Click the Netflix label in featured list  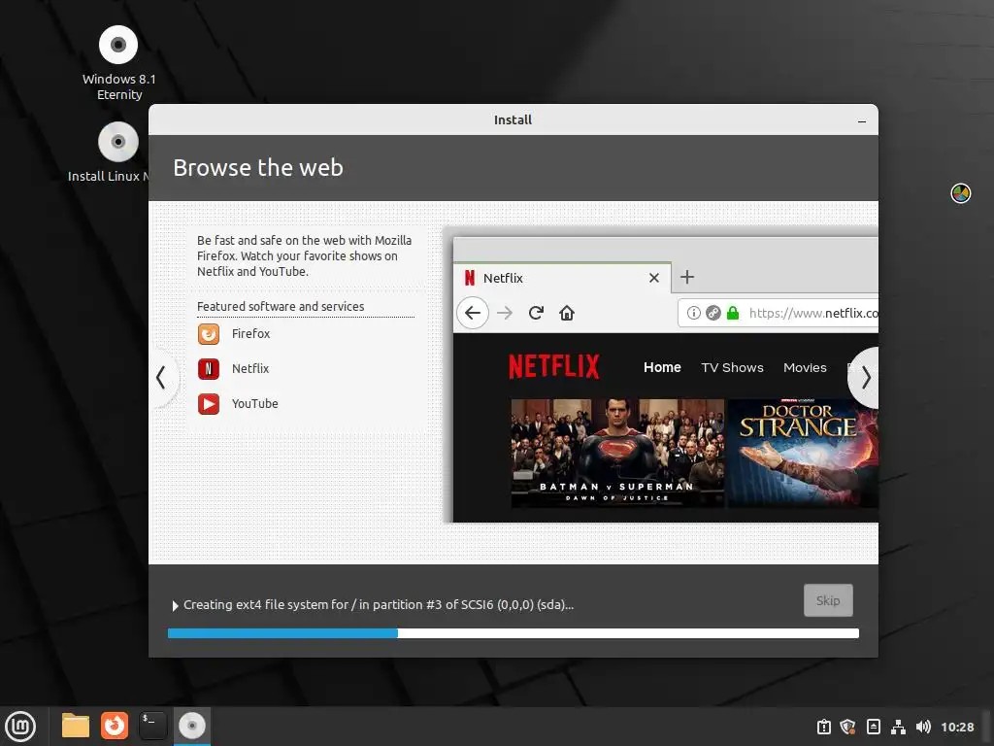pyautogui.click(x=250, y=368)
